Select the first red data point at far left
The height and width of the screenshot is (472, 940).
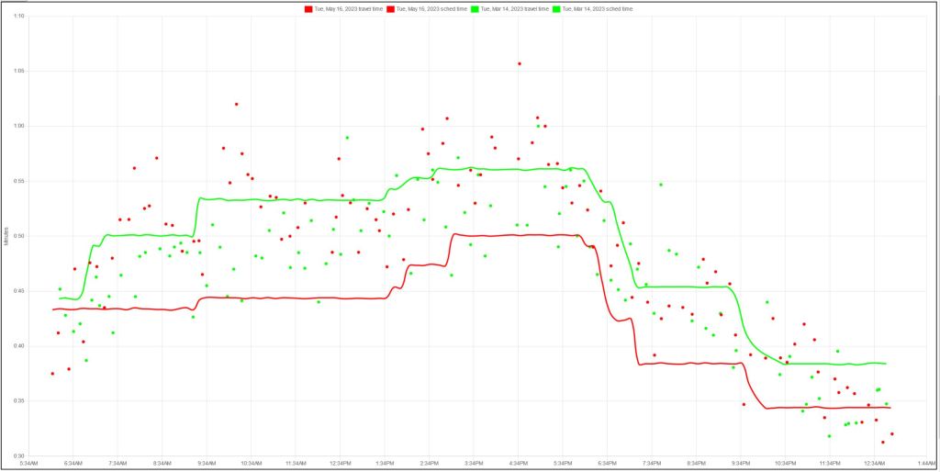[52, 374]
